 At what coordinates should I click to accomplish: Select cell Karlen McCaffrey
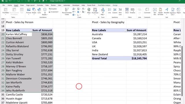(18, 34)
